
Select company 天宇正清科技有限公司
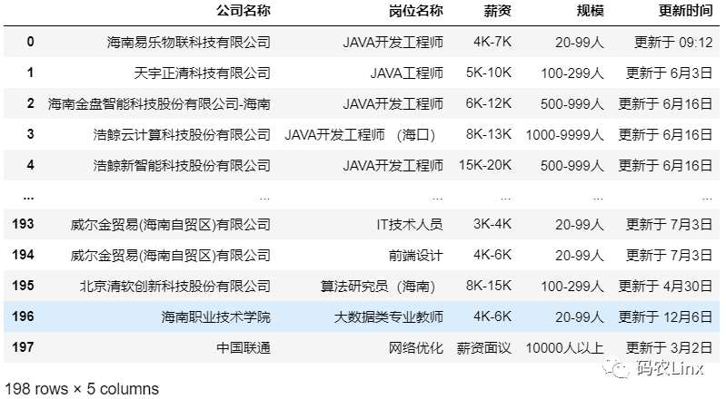click(203, 73)
